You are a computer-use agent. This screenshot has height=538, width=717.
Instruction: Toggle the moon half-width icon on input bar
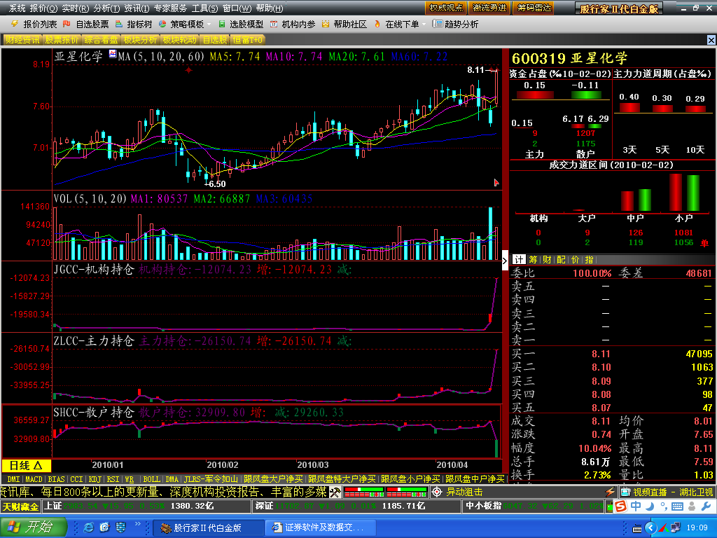pyautogui.click(x=650, y=506)
